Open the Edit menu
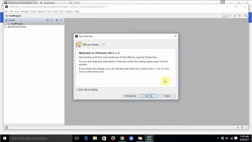 tap(11, 11)
